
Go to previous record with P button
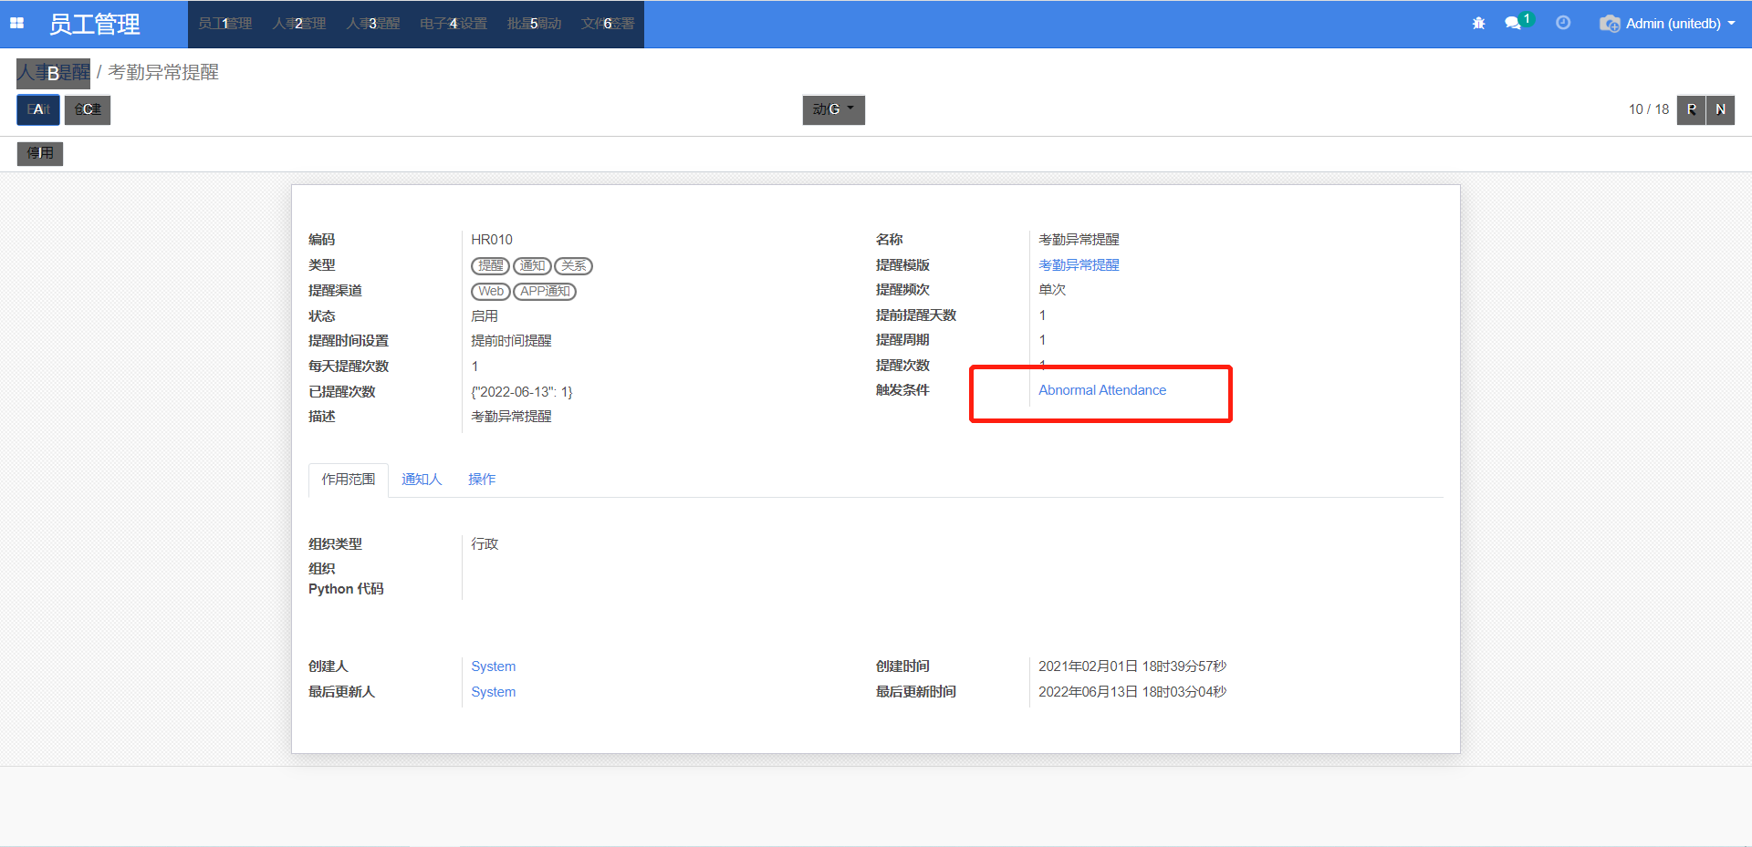pyautogui.click(x=1691, y=109)
